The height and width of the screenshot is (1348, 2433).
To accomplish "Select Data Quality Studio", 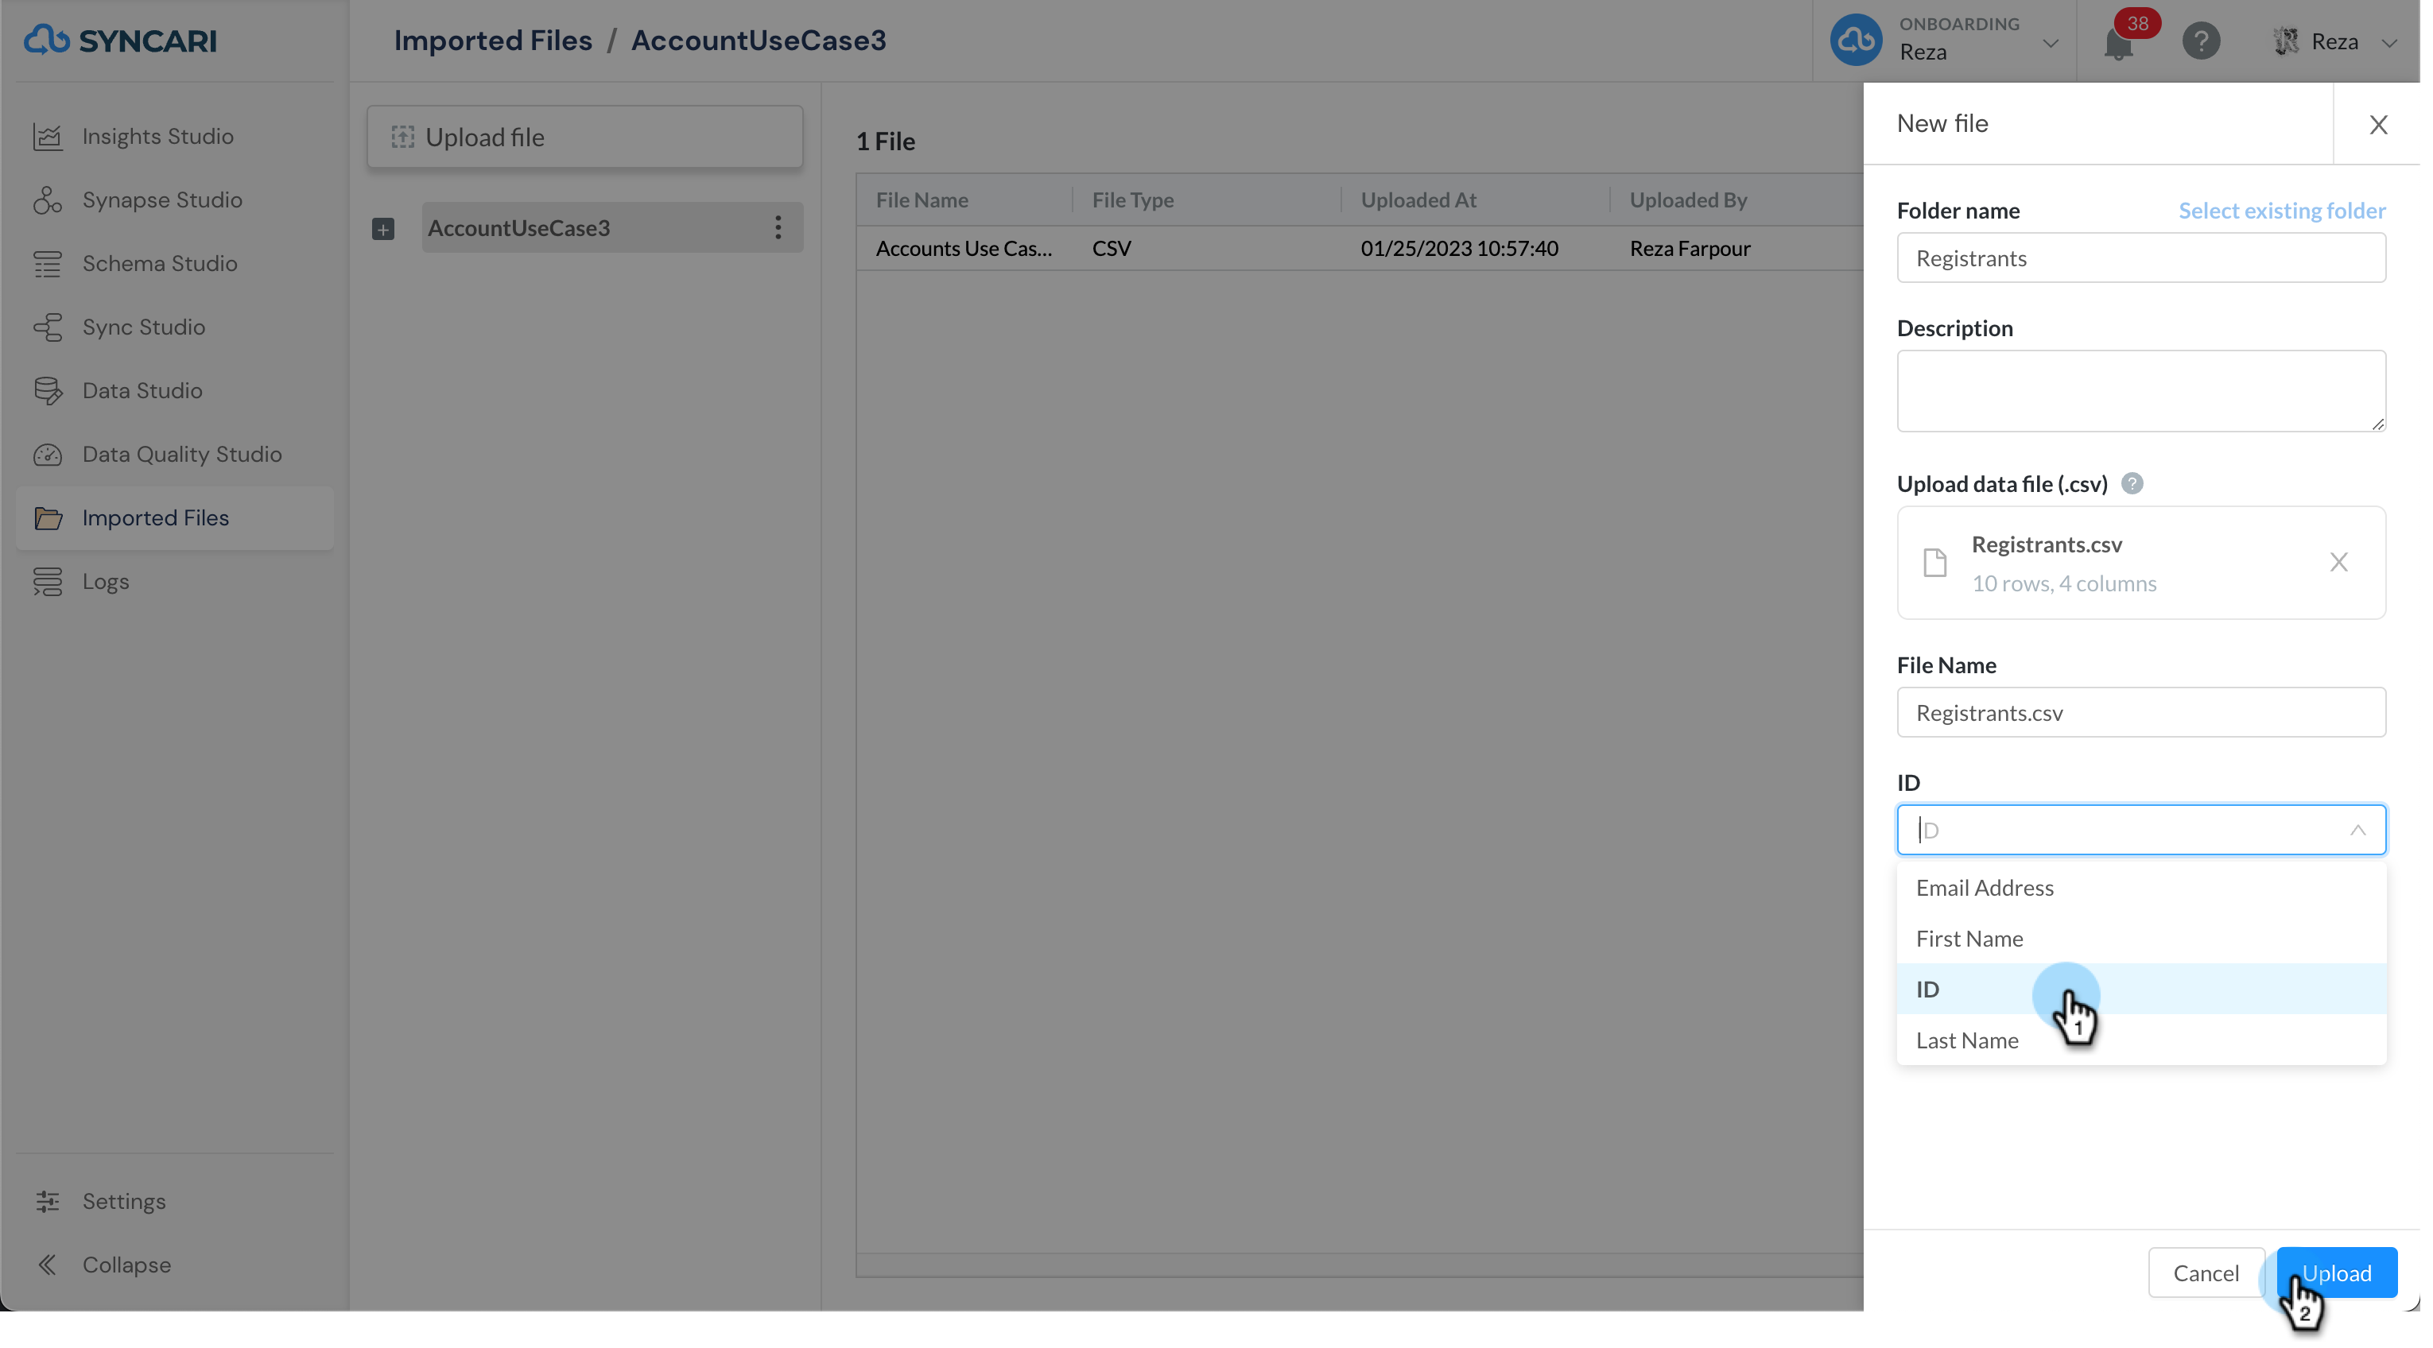I will pyautogui.click(x=181, y=454).
